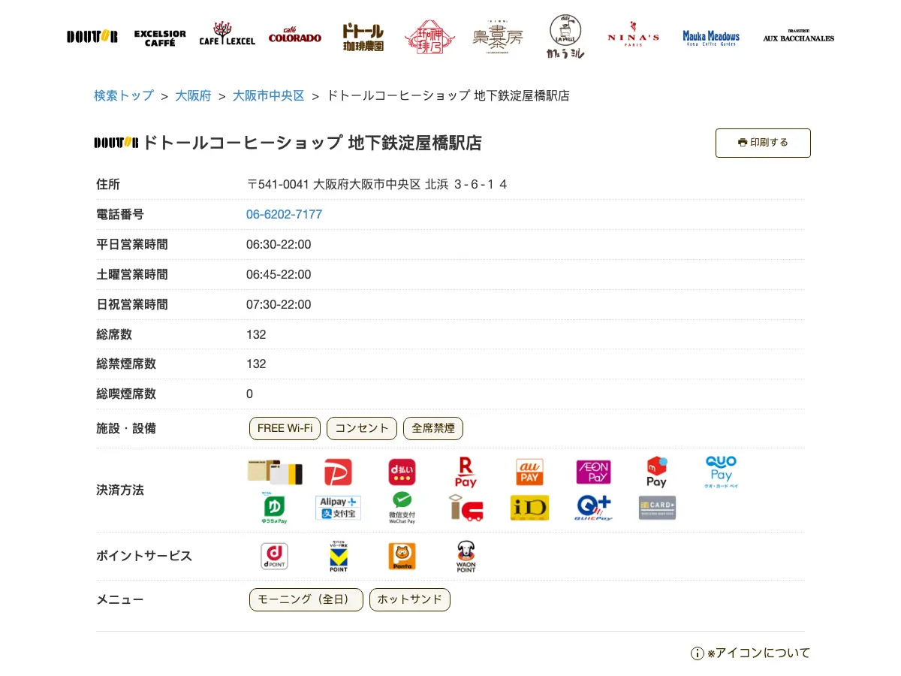Click the 印刷する print button
The height and width of the screenshot is (676, 901).
[763, 143]
